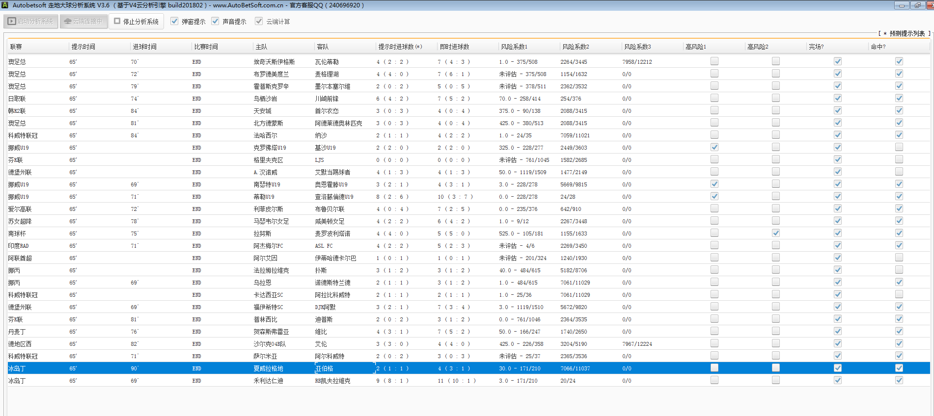Screen dimensions: 934x416
Task: Click the Autobetsoft logo in the title bar
Action: pos(5,5)
